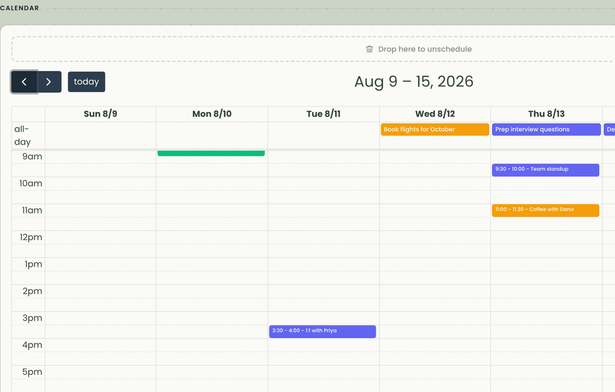Click the Drop here to unschedule text
The width and height of the screenshot is (615, 392).
tap(425, 49)
